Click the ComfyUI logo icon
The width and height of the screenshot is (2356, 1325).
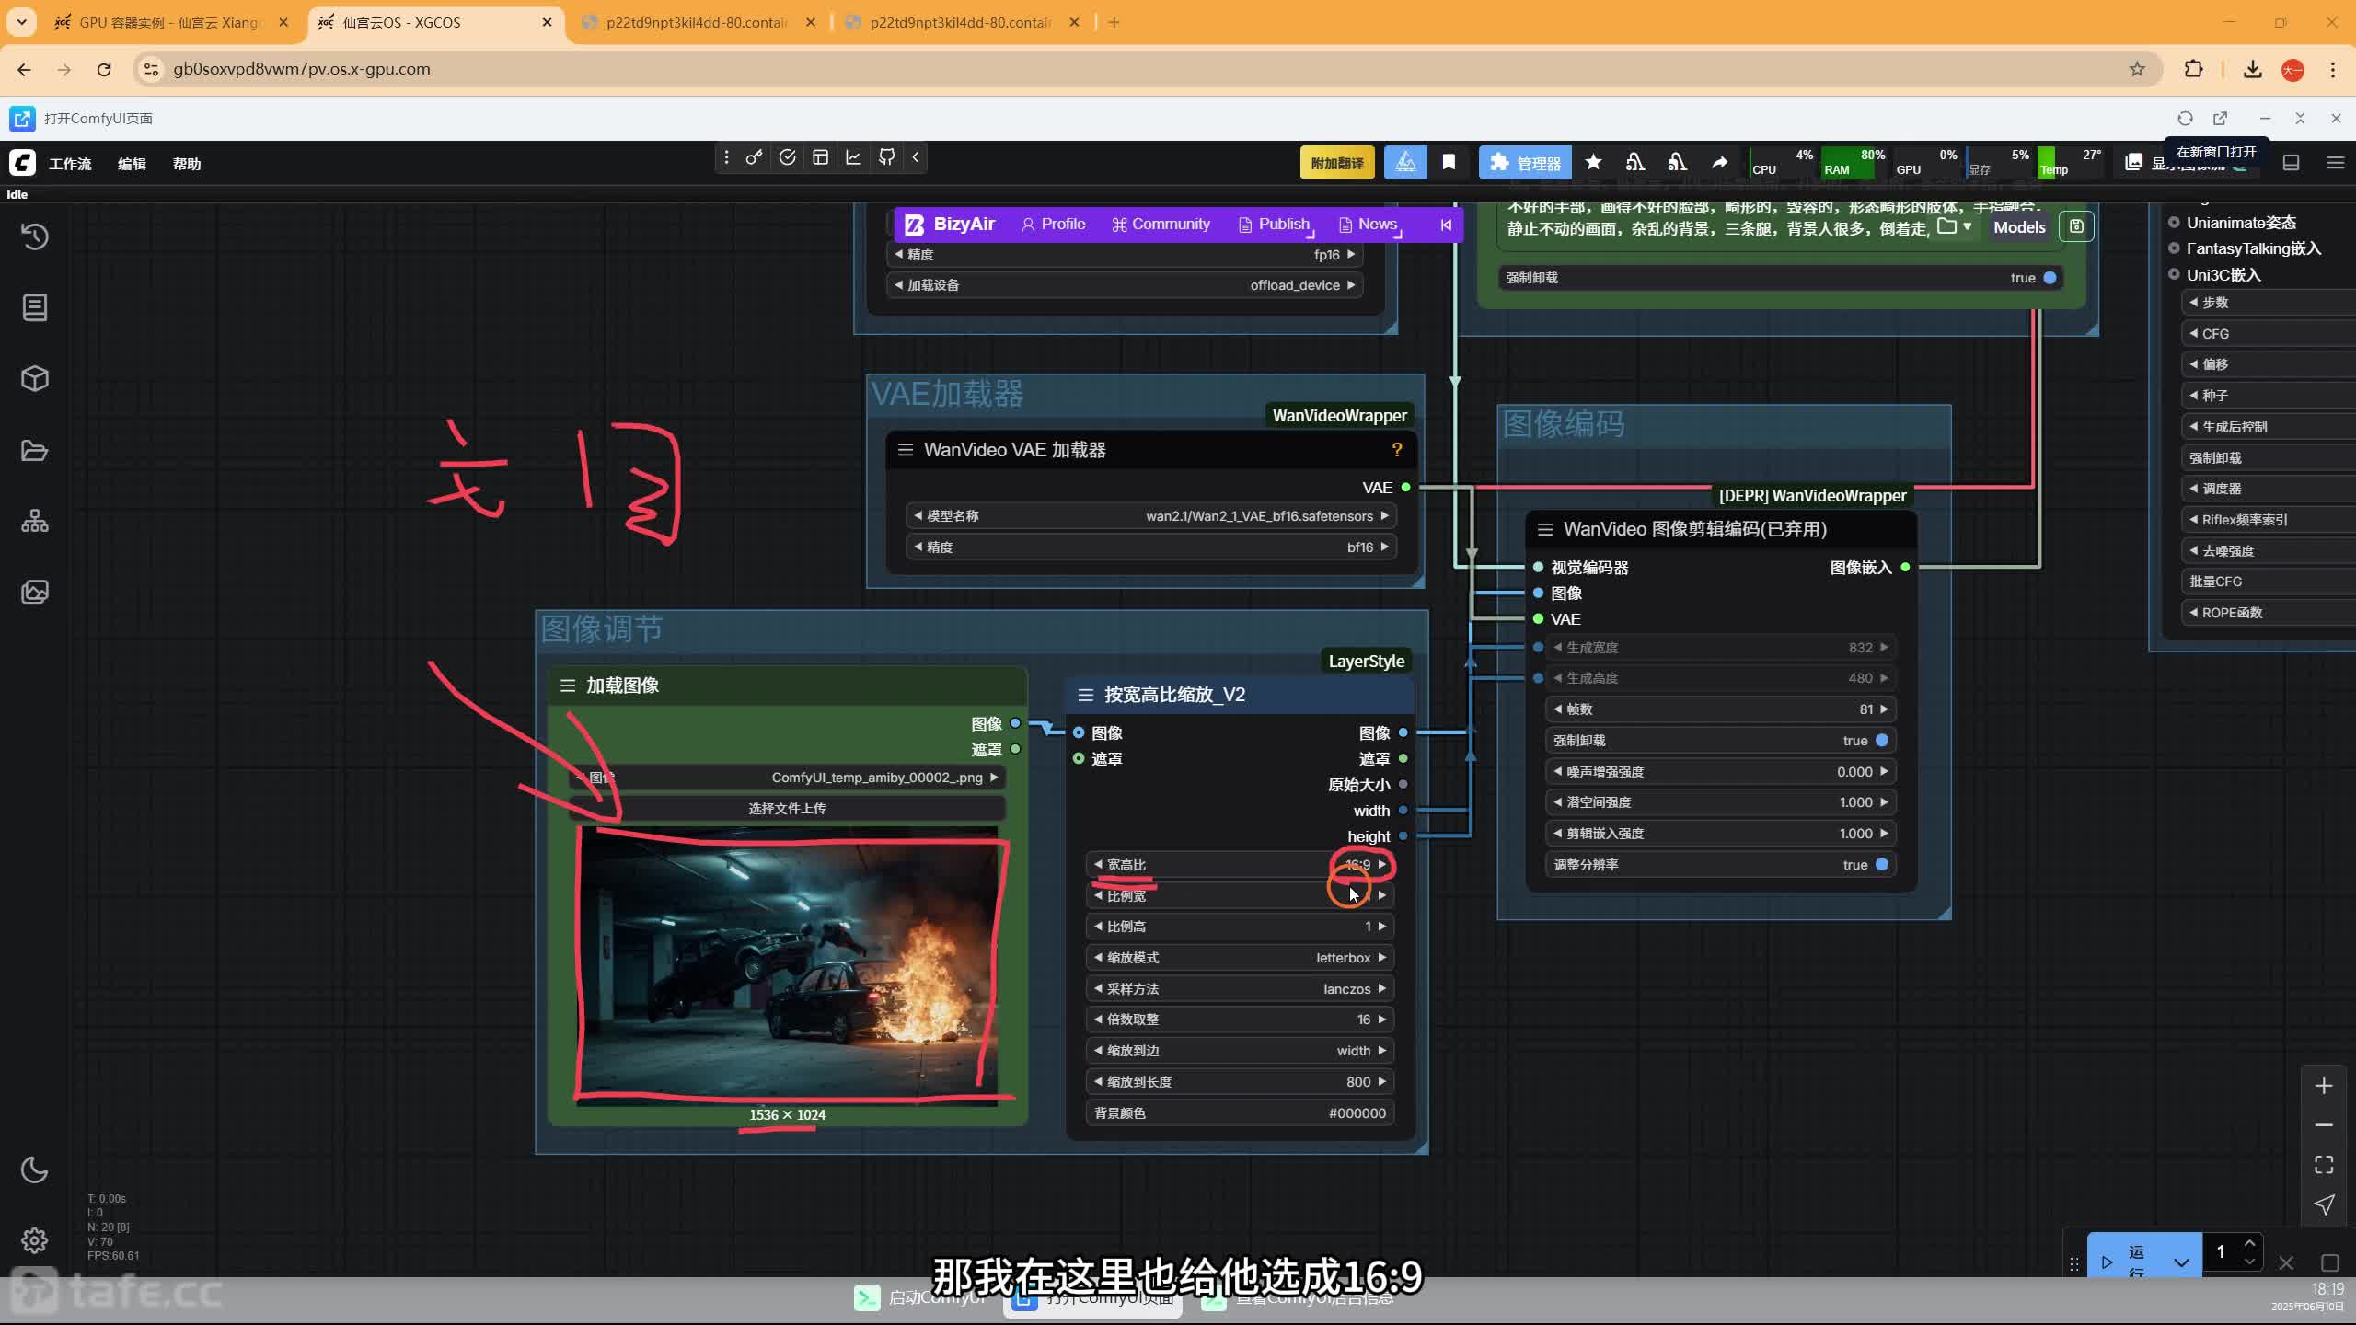(x=23, y=163)
